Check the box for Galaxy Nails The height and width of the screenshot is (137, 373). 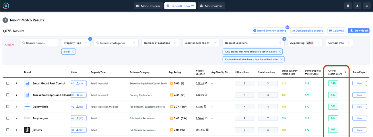8,106
